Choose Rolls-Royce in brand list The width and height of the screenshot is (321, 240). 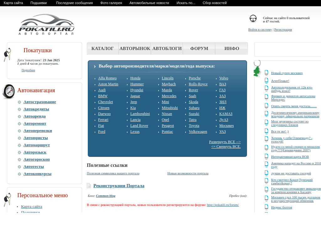tap(198, 84)
